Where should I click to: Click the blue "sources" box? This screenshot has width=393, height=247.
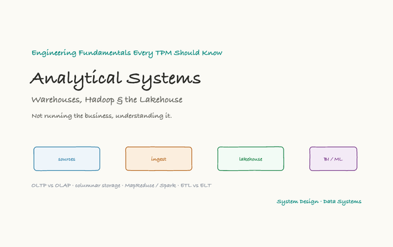click(x=67, y=159)
